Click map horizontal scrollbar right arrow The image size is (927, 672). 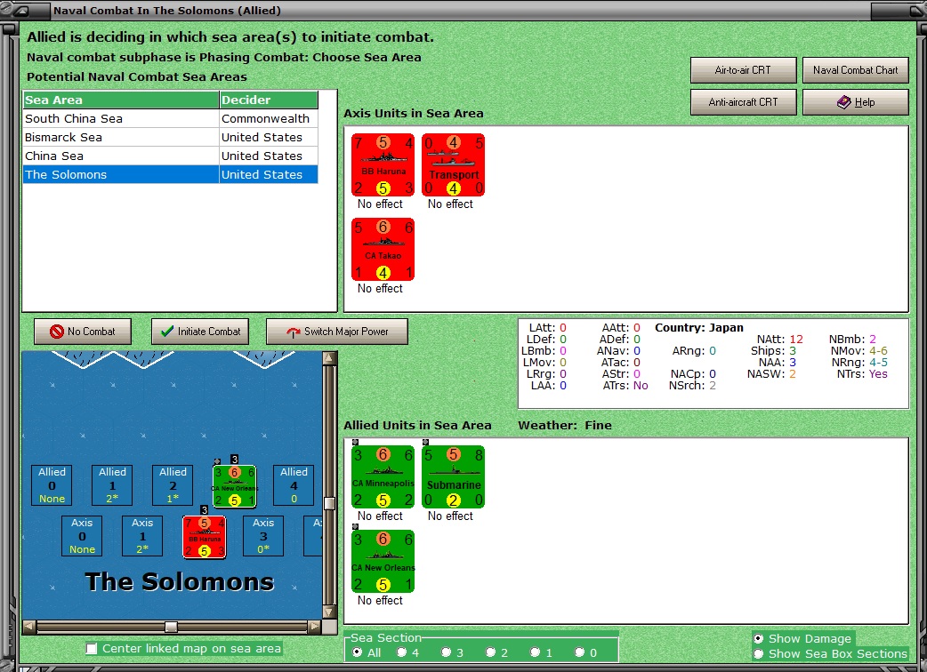coord(315,627)
